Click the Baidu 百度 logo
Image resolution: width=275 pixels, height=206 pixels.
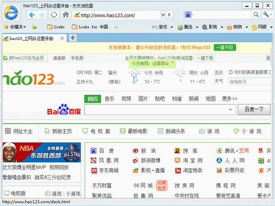pyautogui.click(x=64, y=110)
